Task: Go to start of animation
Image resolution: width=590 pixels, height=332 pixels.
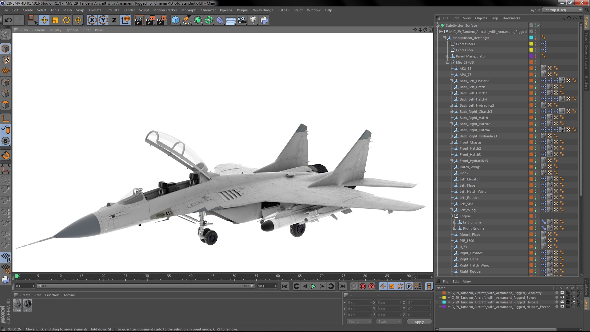Action: (x=285, y=286)
